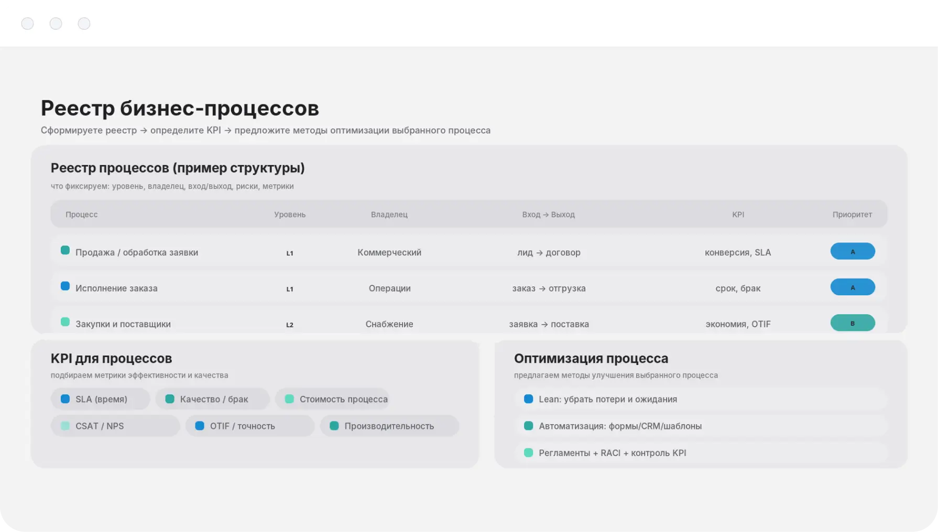Click the green marker beside Закупки и поставщики
This screenshot has width=938, height=532.
(65, 322)
